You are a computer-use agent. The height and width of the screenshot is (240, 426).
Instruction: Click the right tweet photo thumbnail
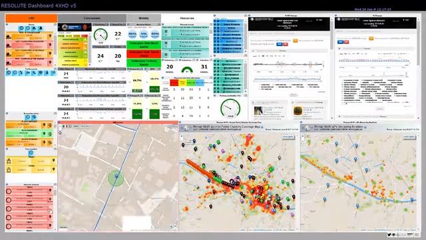point(298,111)
